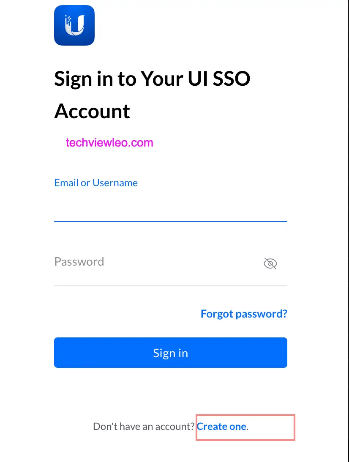Screen dimensions: 349x462
Task: Click the Password placeholder label text
Action: pyautogui.click(x=79, y=262)
